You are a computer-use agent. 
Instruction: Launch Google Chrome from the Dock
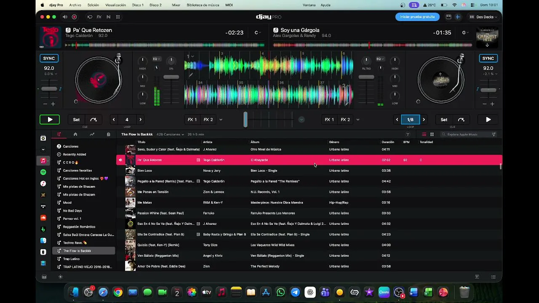click(x=118, y=292)
